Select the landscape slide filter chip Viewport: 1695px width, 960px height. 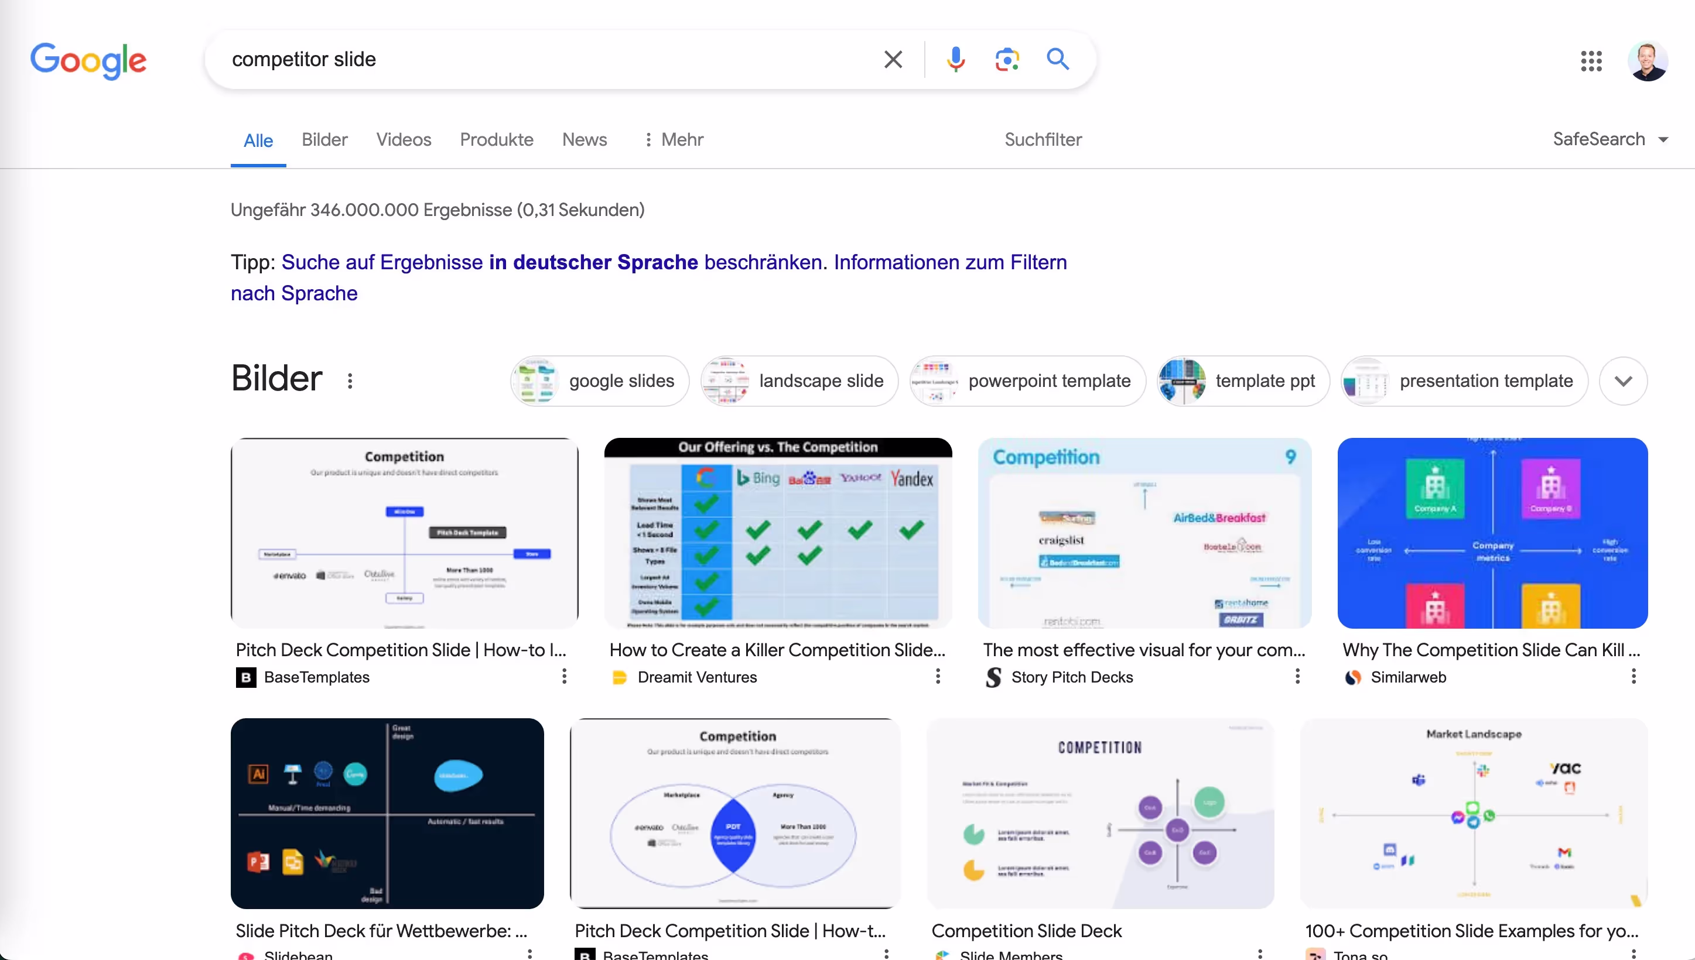(799, 381)
